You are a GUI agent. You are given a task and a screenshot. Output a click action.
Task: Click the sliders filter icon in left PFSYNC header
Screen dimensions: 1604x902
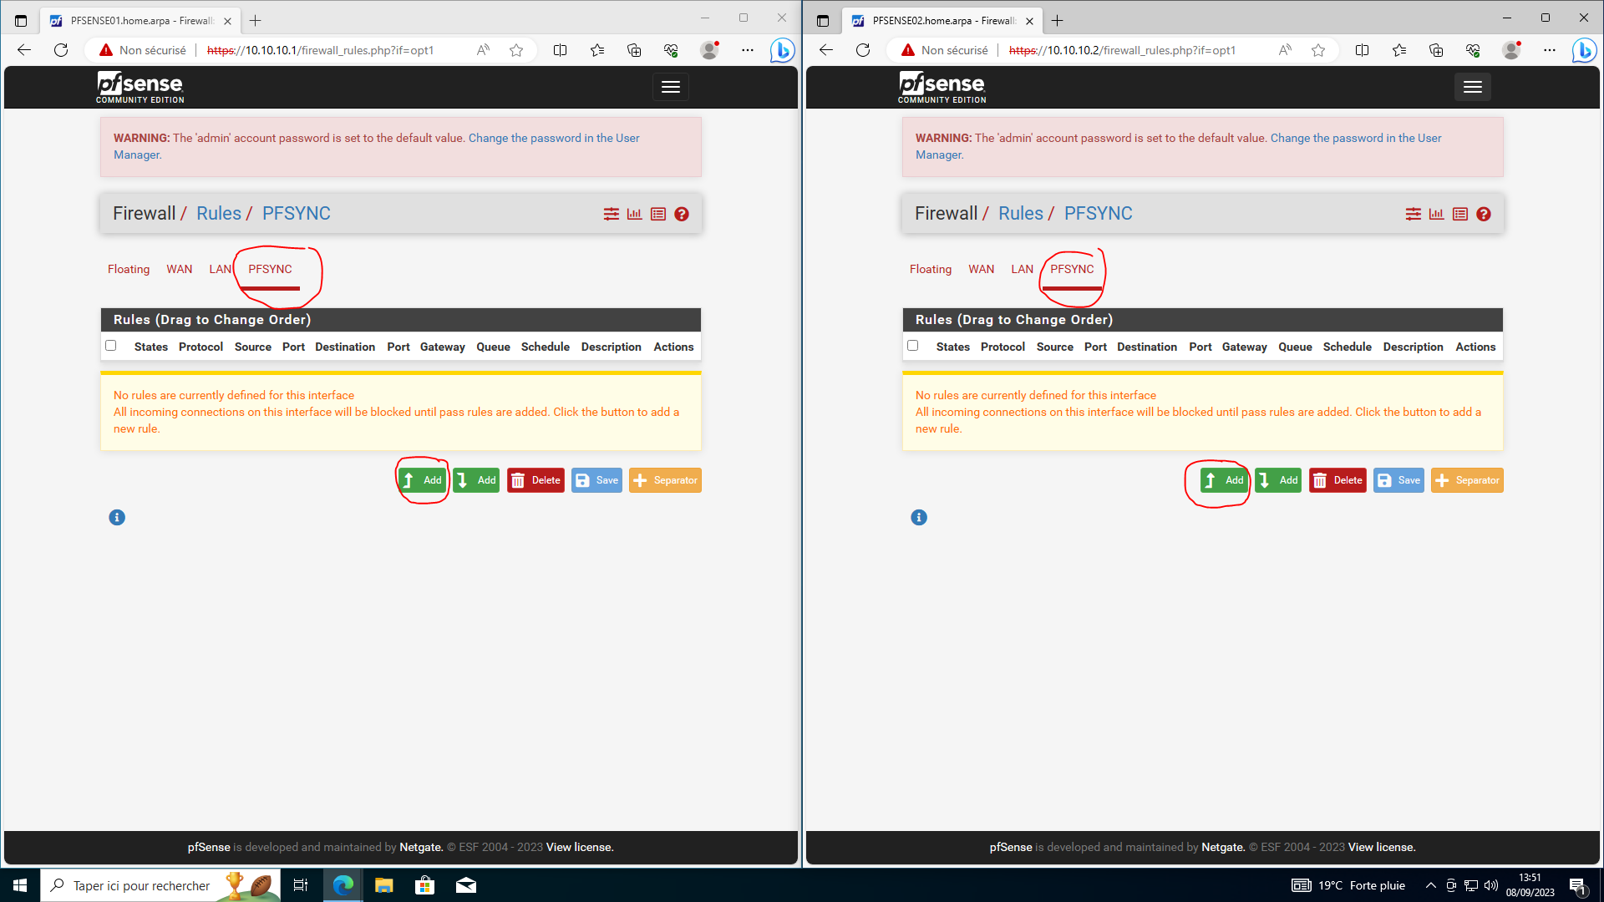click(x=612, y=214)
